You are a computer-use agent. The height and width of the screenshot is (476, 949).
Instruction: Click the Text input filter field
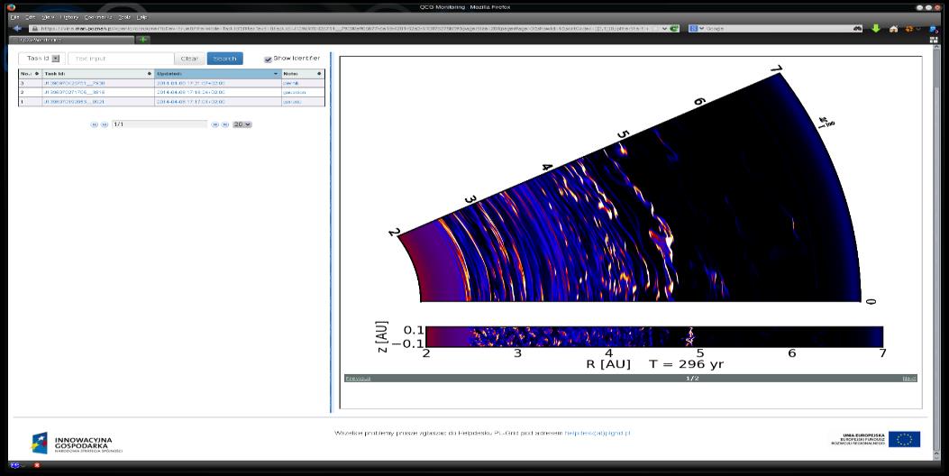point(121,59)
